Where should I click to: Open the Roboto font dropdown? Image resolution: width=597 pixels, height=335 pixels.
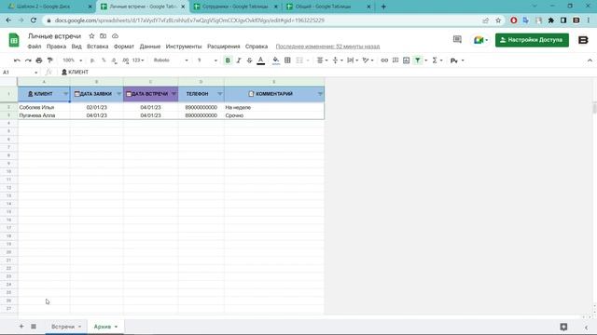coord(171,60)
